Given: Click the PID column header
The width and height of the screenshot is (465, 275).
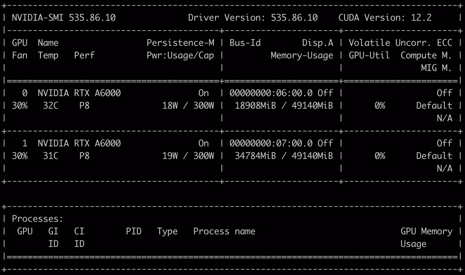Looking at the screenshot, I should [134, 231].
